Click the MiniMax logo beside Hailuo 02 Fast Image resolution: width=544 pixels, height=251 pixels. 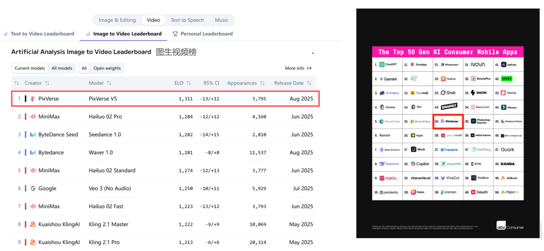tap(33, 206)
